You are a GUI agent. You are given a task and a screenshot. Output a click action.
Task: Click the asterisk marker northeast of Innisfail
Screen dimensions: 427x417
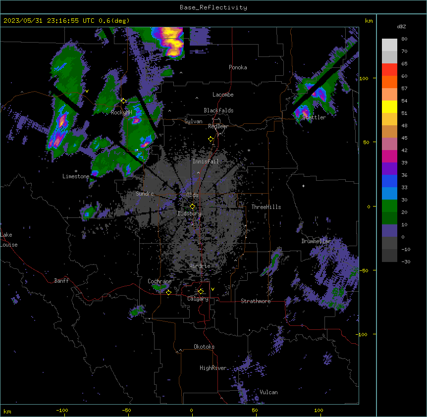249,151
